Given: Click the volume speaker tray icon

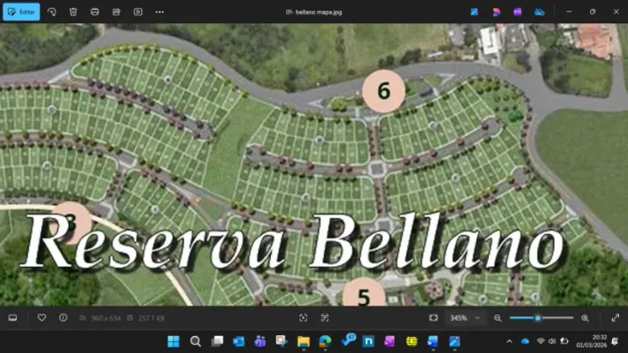Looking at the screenshot, I should [x=552, y=341].
